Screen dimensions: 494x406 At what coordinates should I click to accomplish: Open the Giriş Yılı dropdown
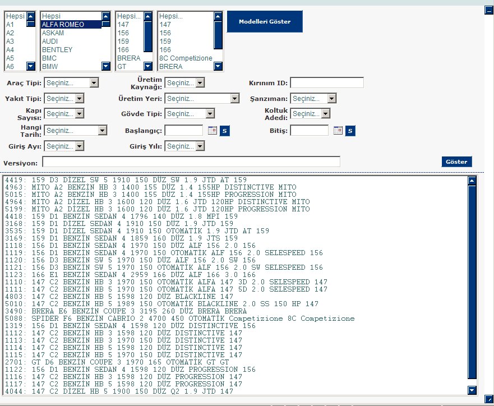tap(184, 146)
